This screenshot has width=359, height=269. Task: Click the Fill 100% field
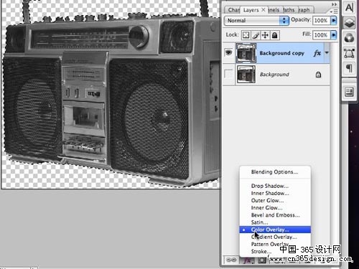click(321, 35)
